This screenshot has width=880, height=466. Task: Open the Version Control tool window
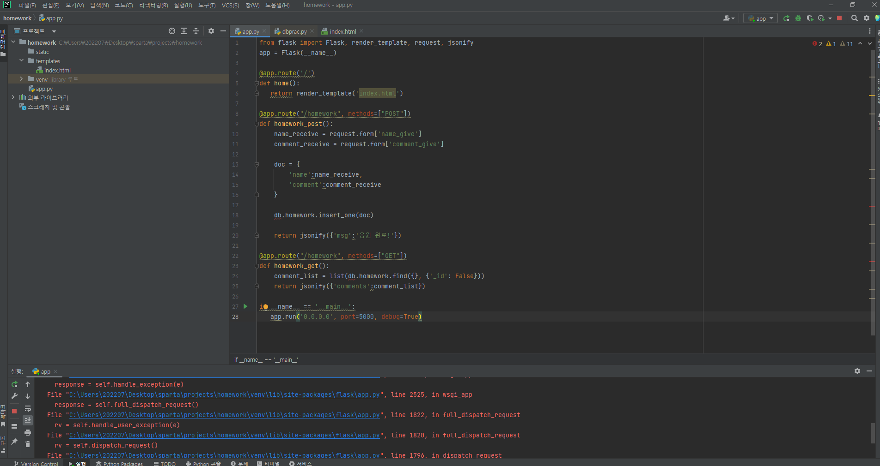click(36, 463)
